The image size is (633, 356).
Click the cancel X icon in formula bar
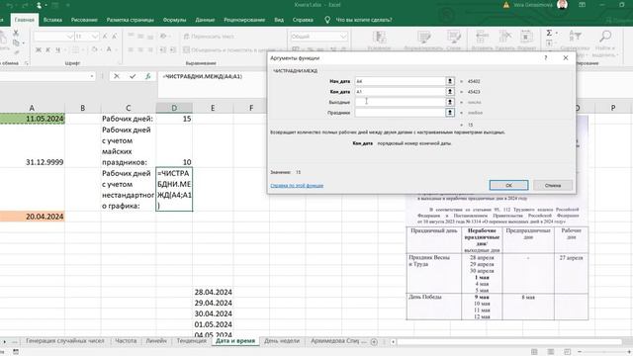(x=117, y=76)
